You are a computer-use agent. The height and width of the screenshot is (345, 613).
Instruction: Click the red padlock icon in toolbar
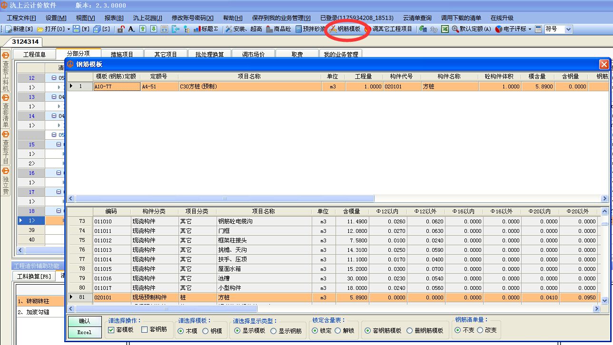[121, 29]
